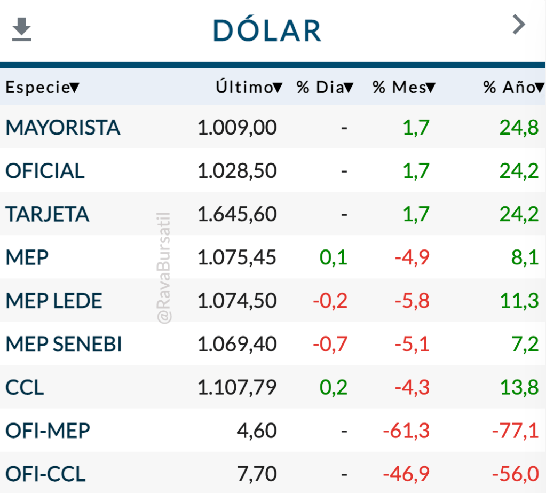This screenshot has height=493, width=546.
Task: Click MEP last price 1.075,45
Action: [237, 257]
